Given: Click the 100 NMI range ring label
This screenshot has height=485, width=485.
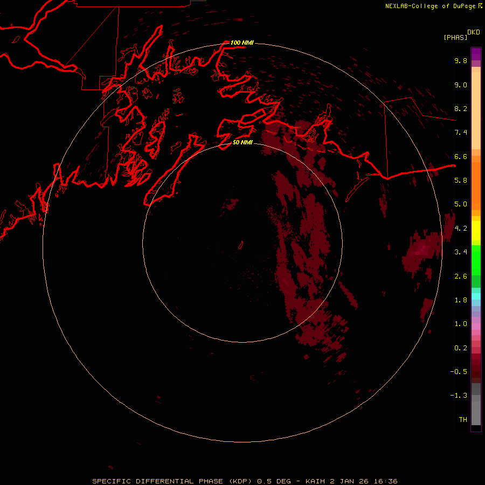Looking at the screenshot, I should 242,43.
